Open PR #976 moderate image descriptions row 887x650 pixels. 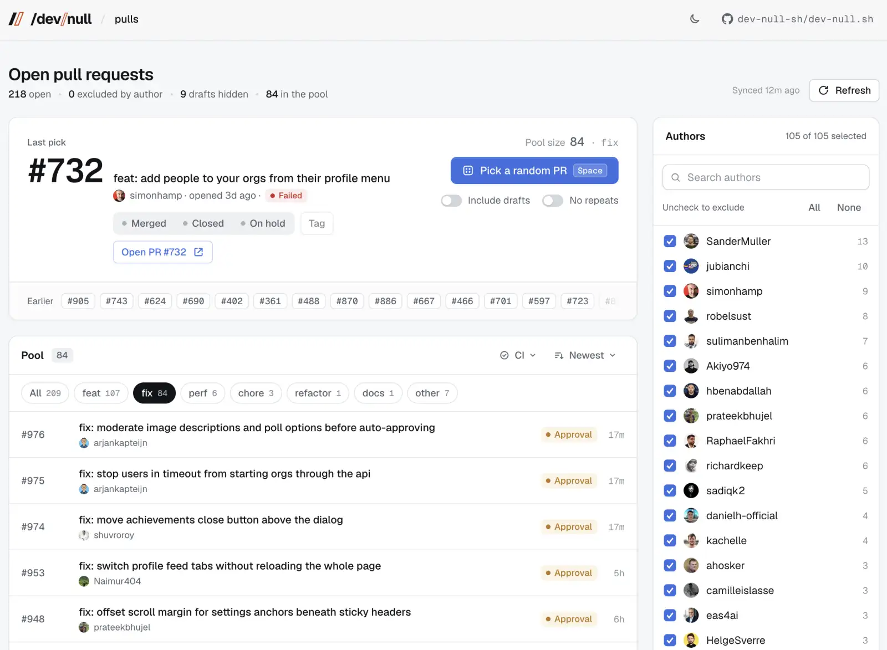pos(323,434)
